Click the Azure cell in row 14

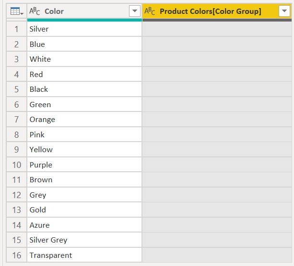(84, 225)
